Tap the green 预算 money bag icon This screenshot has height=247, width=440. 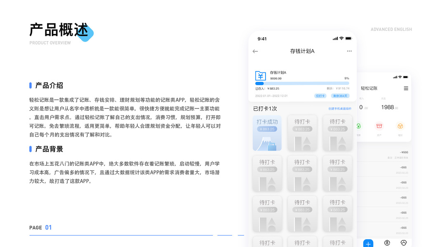coord(359,126)
